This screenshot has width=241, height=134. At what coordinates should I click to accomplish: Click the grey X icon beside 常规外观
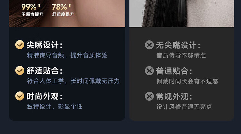click(149, 96)
